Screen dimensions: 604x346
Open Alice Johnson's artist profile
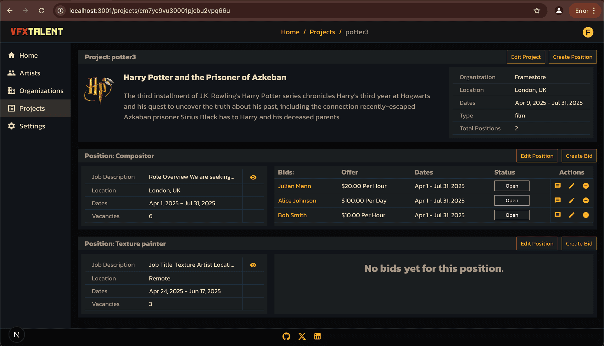297,201
